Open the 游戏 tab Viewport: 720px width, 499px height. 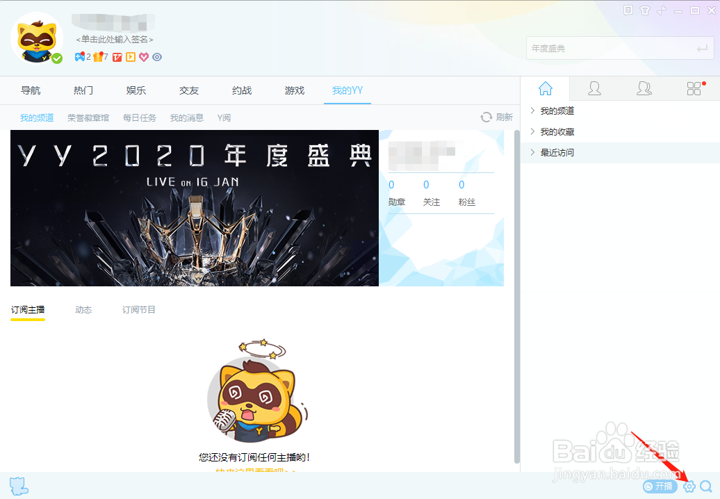click(295, 90)
